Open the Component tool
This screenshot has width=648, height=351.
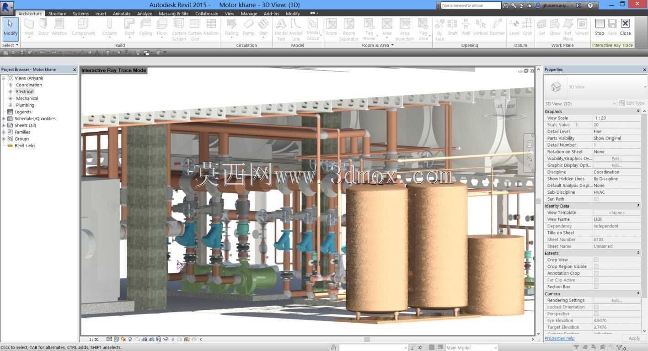(83, 27)
